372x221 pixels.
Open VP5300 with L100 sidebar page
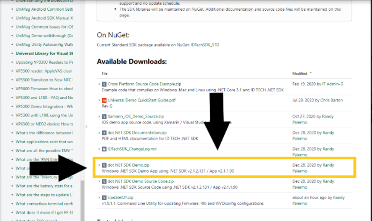coord(44,115)
